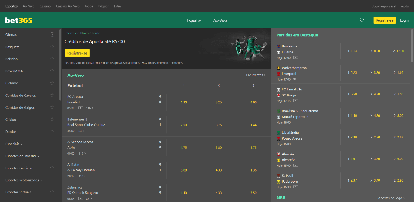414x202 pixels.
Task: Click the Login link
Action: [x=404, y=20]
